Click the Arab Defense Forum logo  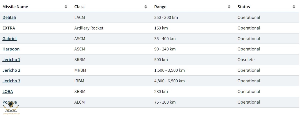(11, 109)
